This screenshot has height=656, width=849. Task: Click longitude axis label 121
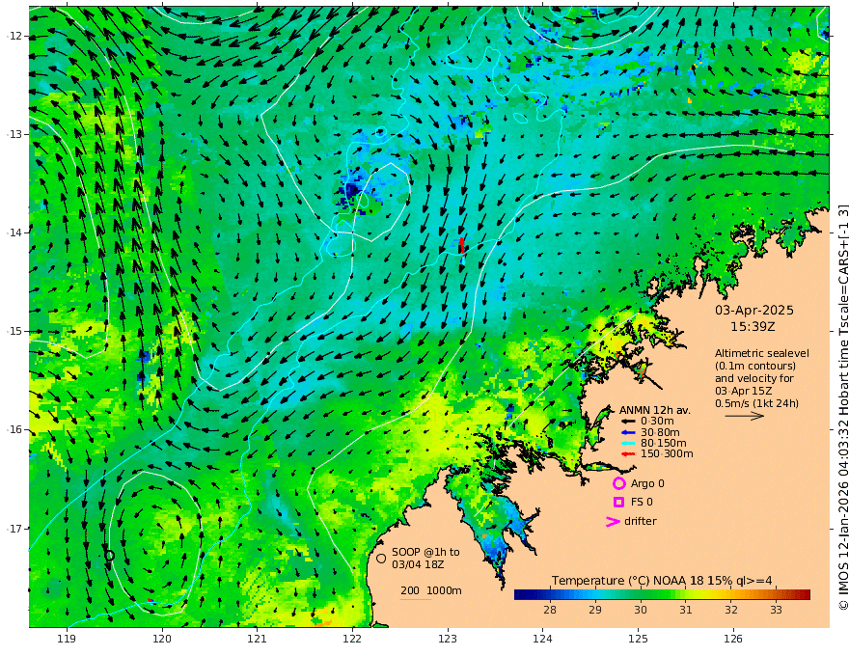[258, 639]
